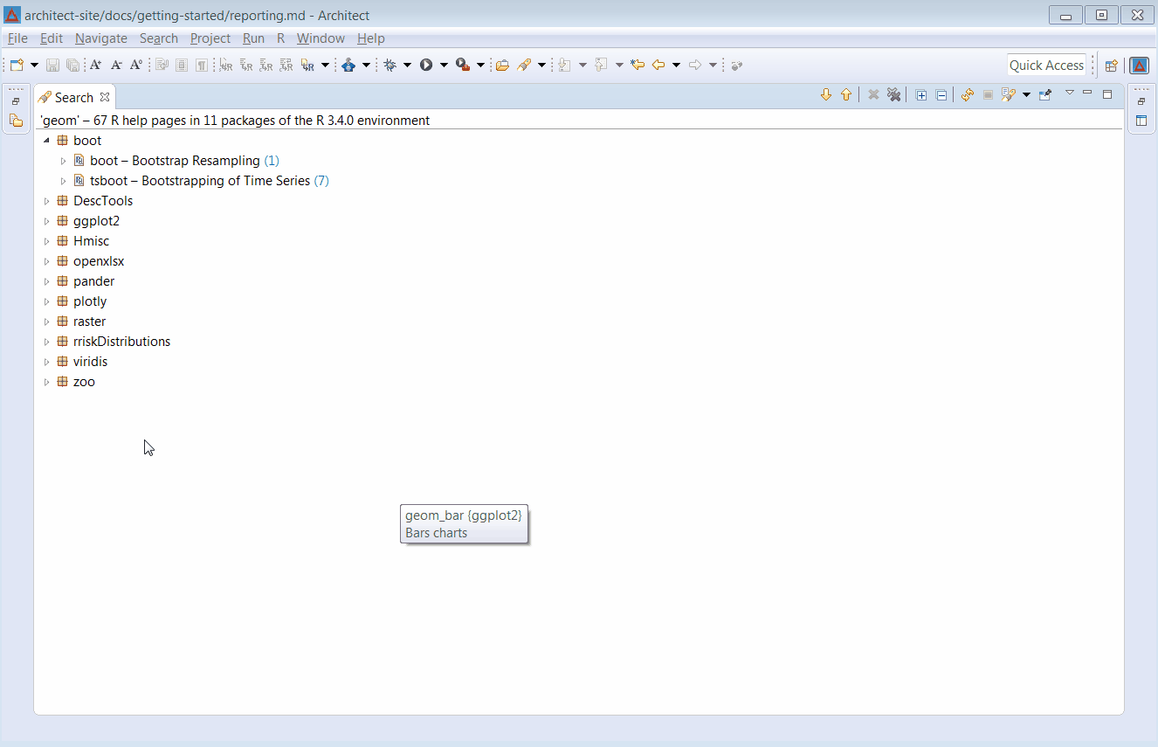Viewport: 1158px width, 747px height.
Task: Navigate back with yellow left arrow
Action: [658, 65]
